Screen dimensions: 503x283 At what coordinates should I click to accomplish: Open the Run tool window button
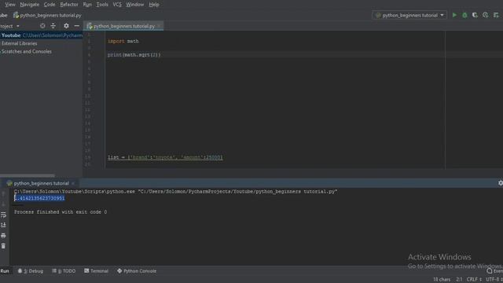(x=5, y=271)
